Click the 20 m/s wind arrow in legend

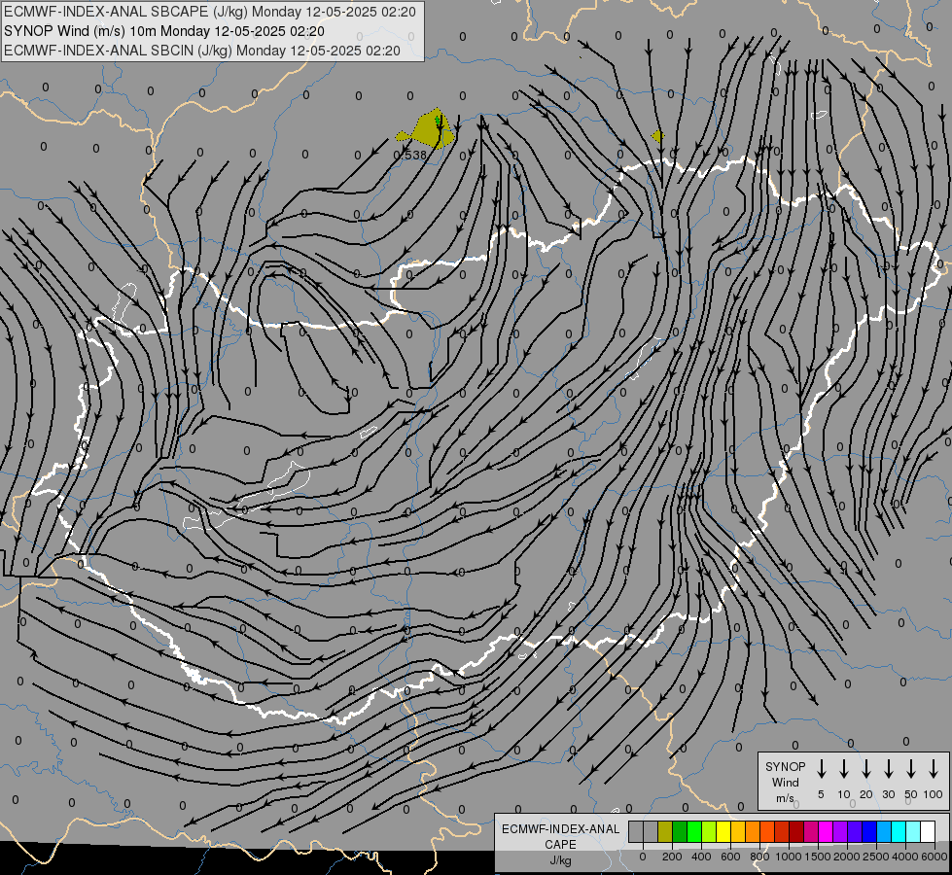[866, 769]
